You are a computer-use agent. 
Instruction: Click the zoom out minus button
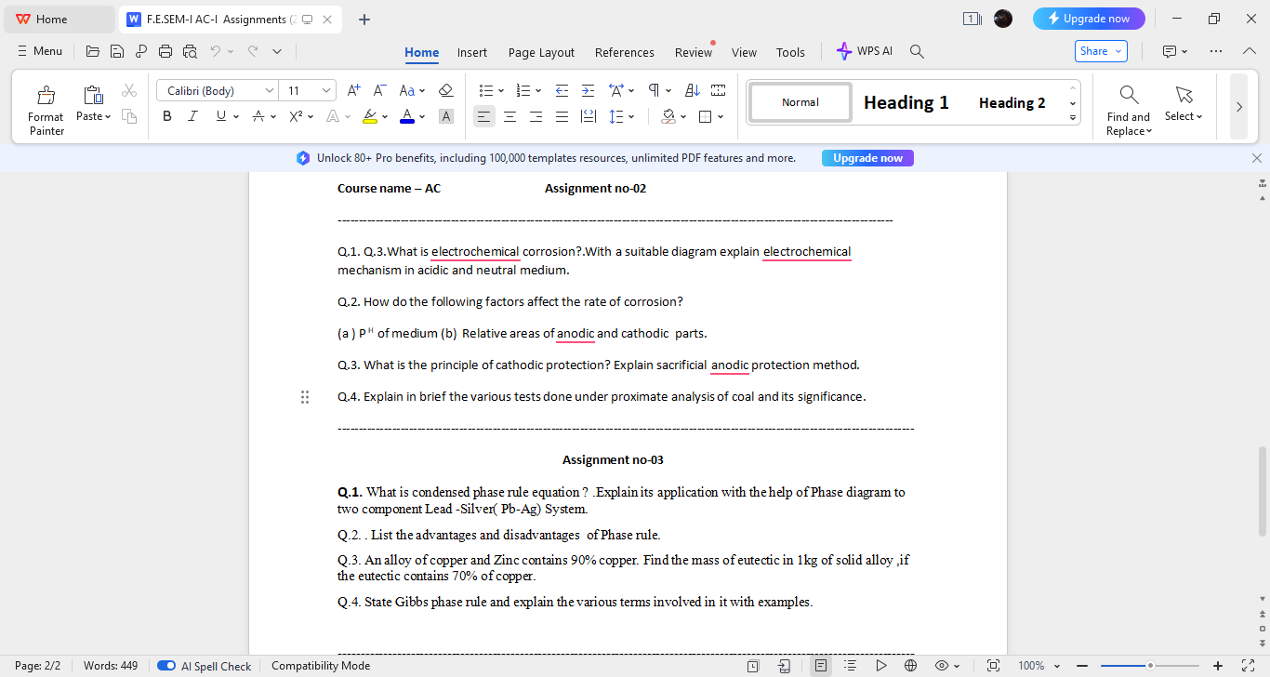point(1082,666)
